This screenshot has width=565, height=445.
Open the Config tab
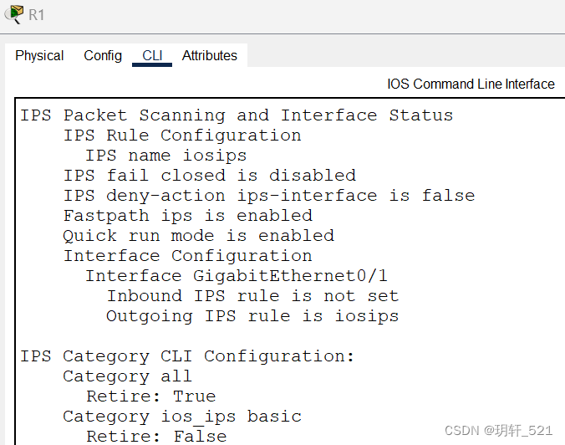(x=103, y=55)
